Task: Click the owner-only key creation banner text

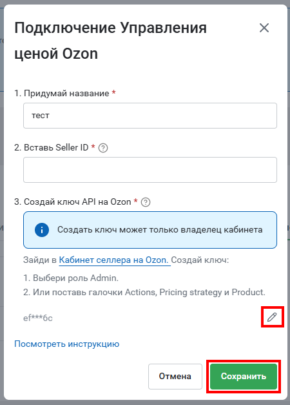Action: [x=160, y=229]
